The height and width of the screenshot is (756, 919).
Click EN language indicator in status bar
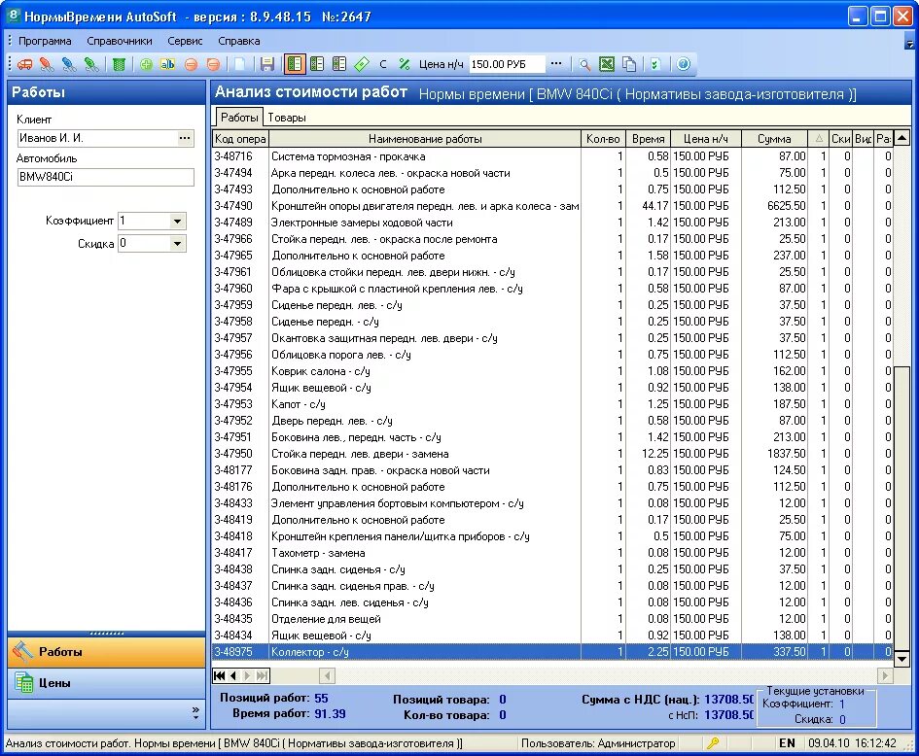pos(787,743)
